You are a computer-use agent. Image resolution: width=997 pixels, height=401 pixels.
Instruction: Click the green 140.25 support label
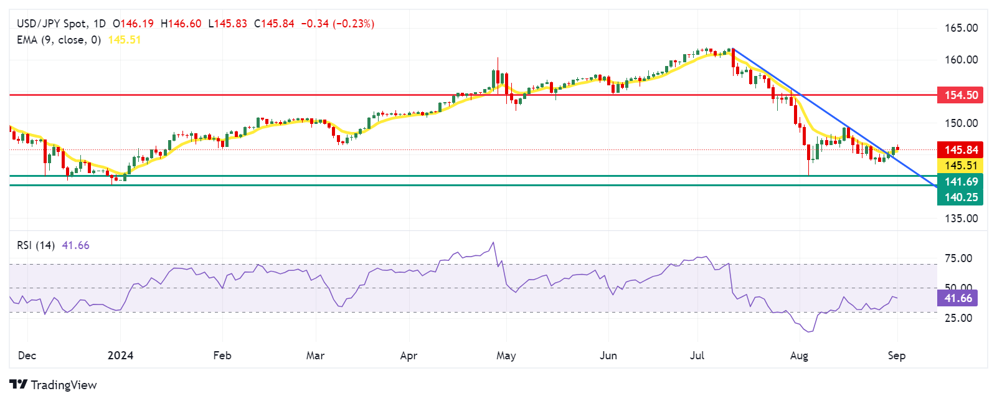pyautogui.click(x=960, y=197)
